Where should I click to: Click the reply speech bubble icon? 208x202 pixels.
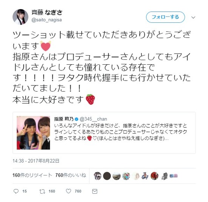16,191
